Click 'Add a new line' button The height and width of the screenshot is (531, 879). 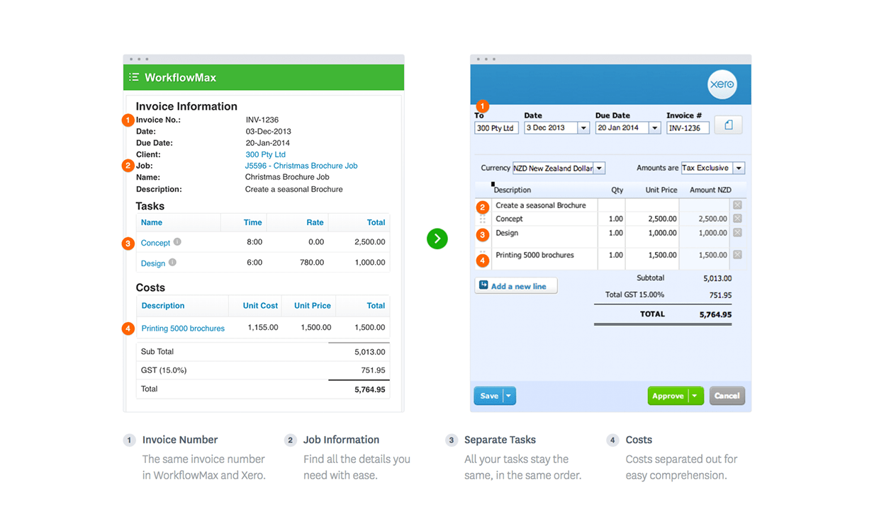click(516, 286)
